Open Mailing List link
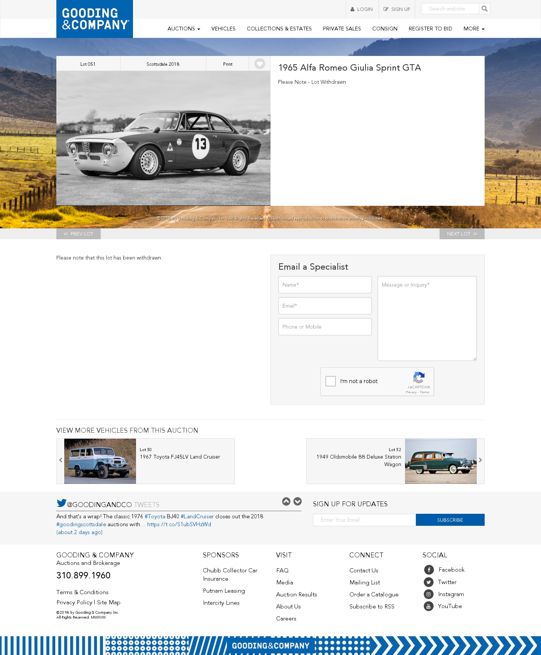 [x=365, y=583]
